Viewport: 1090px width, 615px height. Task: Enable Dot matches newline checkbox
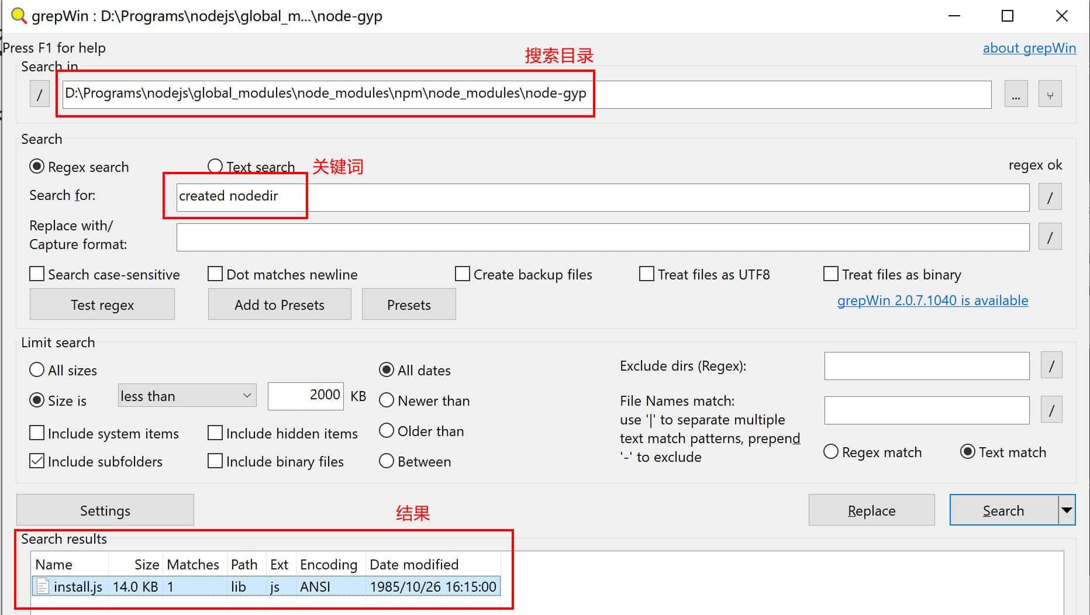(x=215, y=274)
